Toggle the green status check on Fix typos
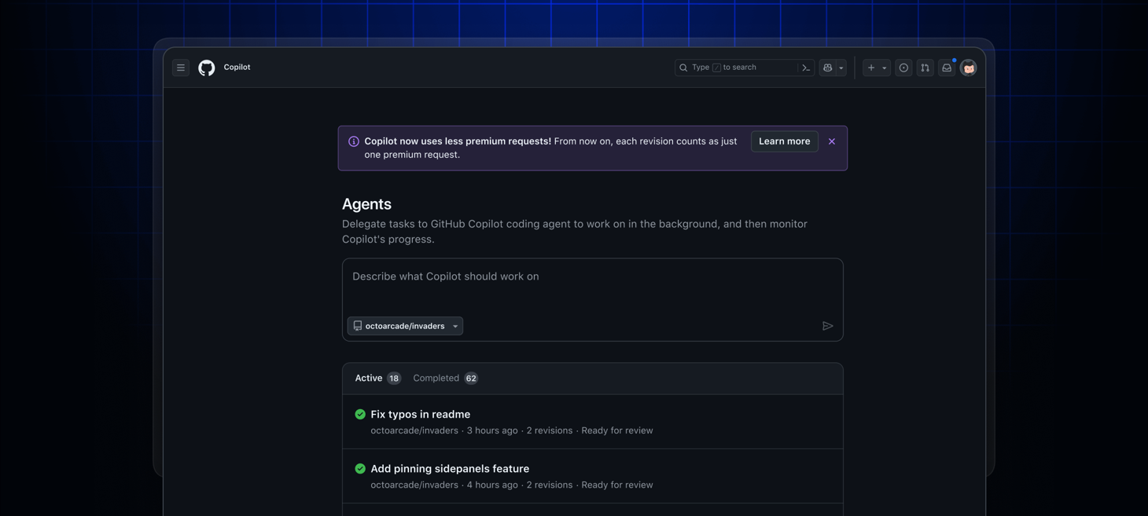Viewport: 1148px width, 516px height. click(x=359, y=414)
